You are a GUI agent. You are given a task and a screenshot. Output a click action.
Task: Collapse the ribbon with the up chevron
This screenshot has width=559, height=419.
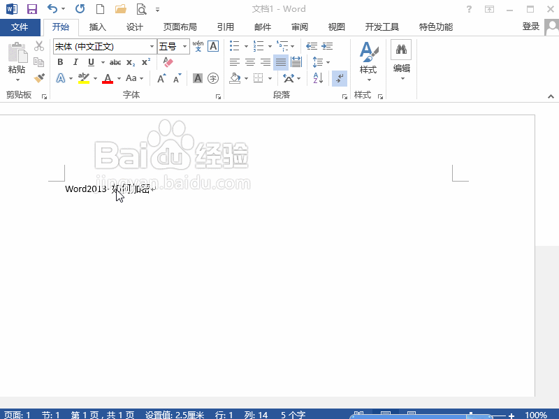pyautogui.click(x=551, y=96)
